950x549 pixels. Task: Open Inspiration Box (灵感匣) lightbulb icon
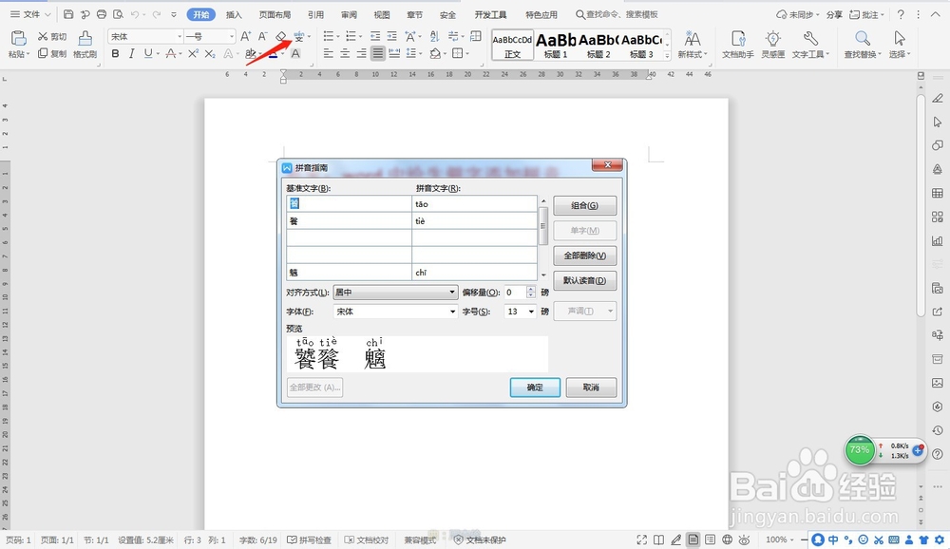point(773,45)
